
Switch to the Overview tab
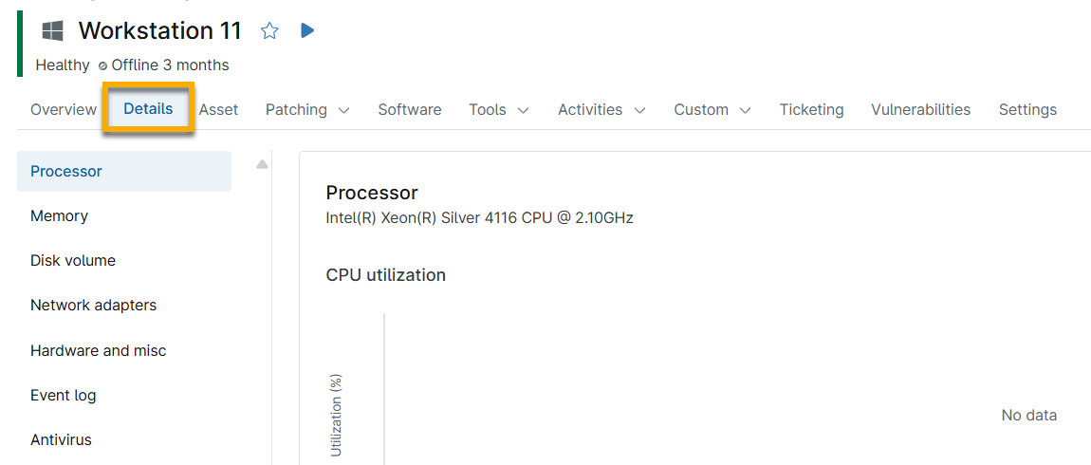pos(64,110)
